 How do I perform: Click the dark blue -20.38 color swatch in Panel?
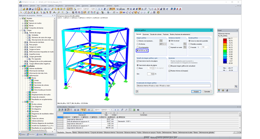tap(225, 62)
